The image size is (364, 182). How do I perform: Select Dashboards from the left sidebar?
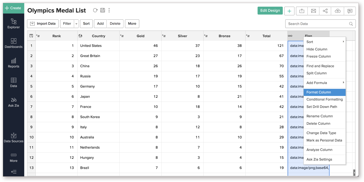[13, 43]
